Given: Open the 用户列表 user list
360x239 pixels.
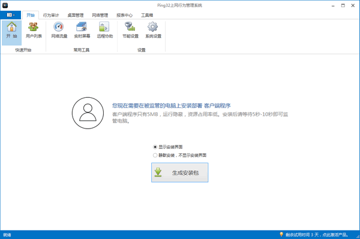Looking at the screenshot, I should click(x=34, y=30).
